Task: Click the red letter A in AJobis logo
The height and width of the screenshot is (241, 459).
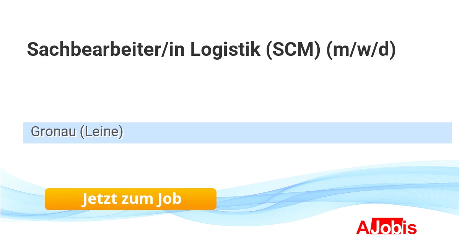Action: (x=363, y=227)
